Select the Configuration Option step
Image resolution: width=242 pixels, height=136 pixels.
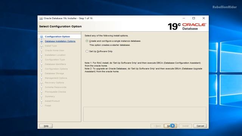tap(57, 37)
